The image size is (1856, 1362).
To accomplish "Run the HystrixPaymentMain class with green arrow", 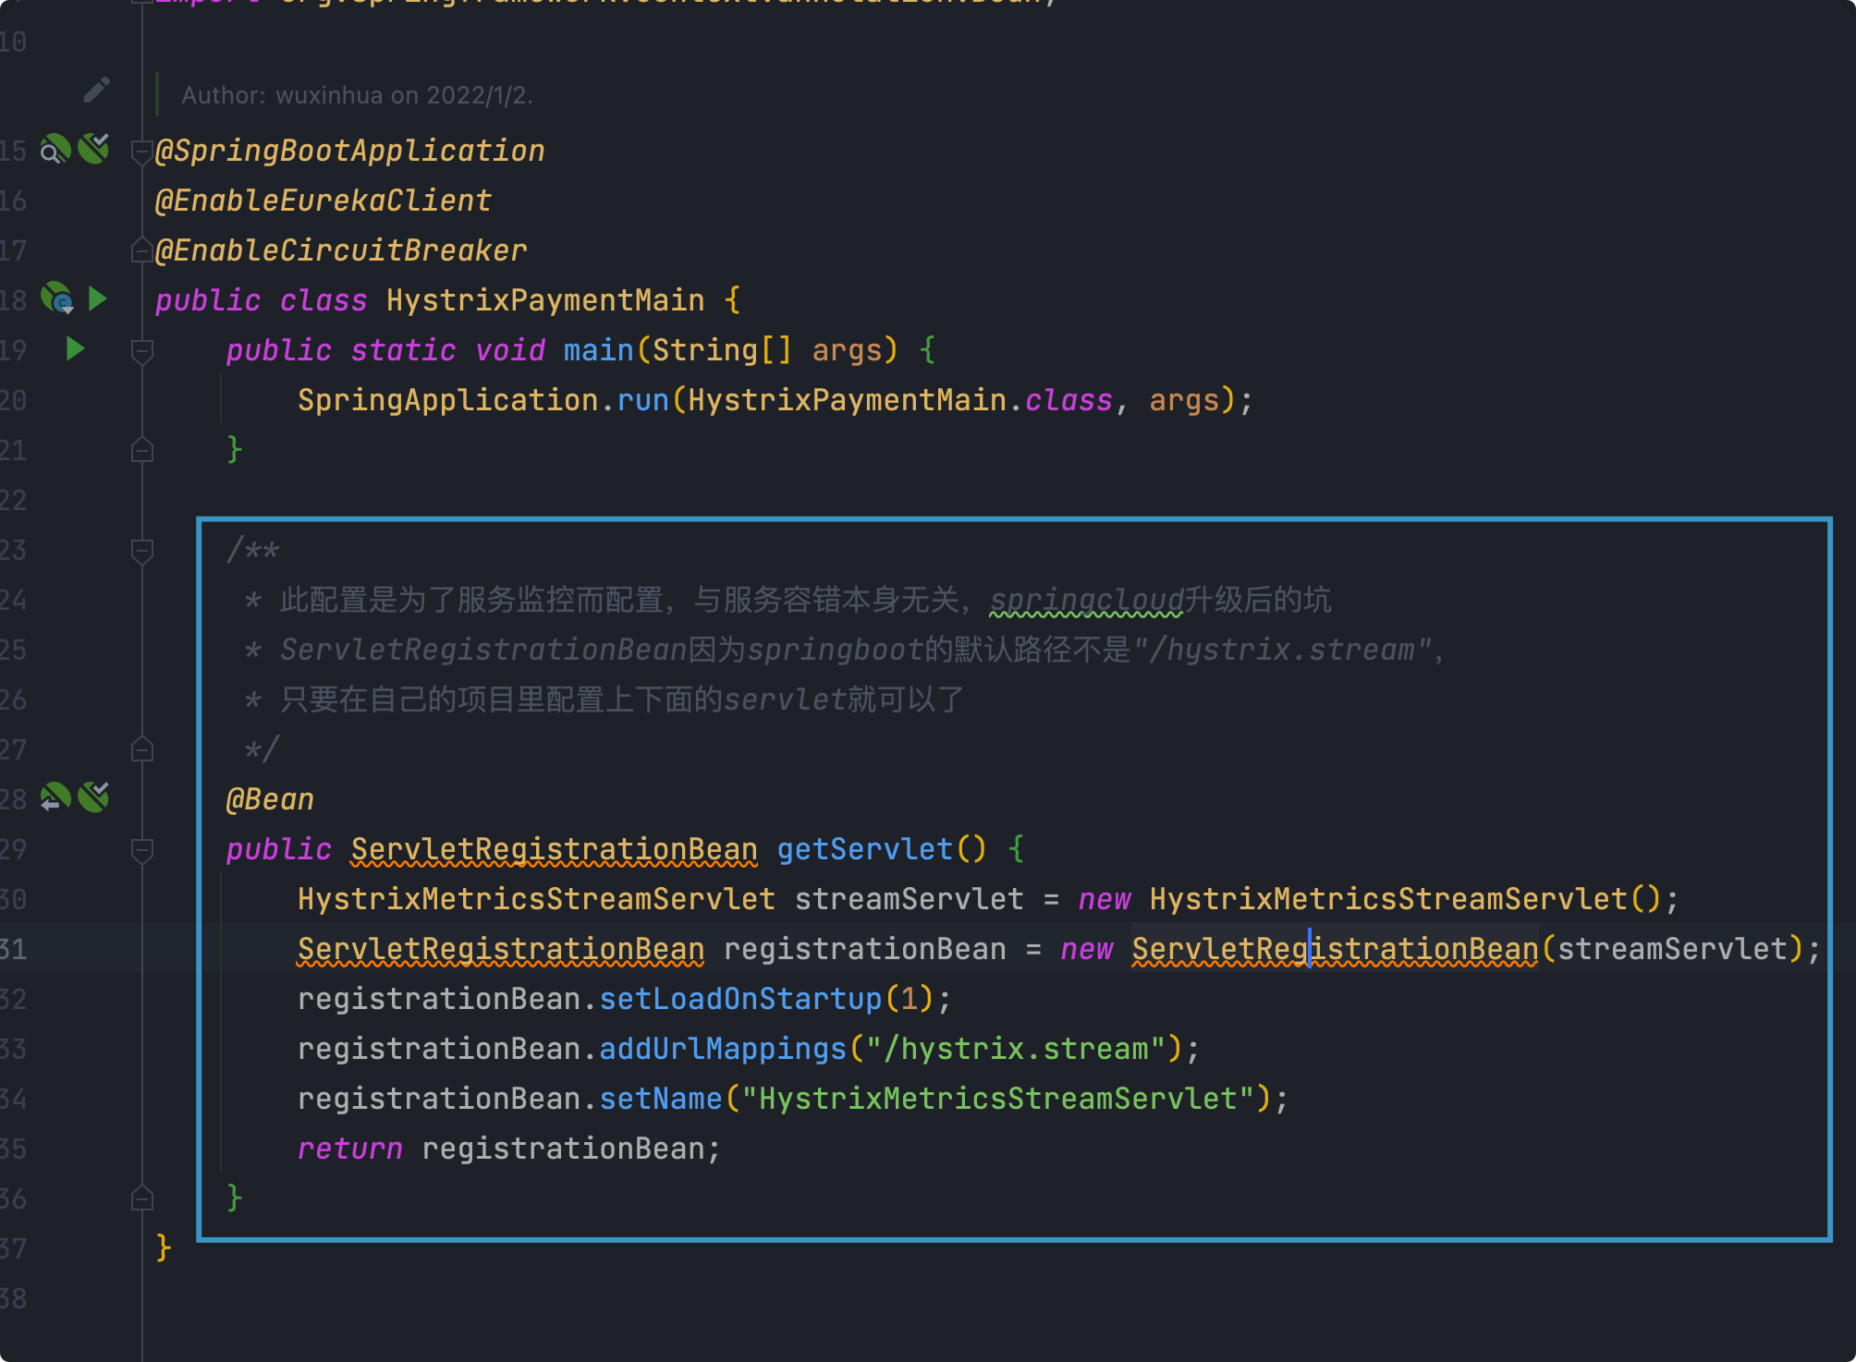I will 97,298.
